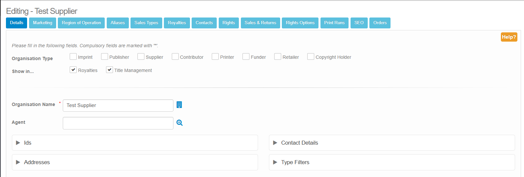This screenshot has width=524, height=177.
Task: Check the Copyright Holder checkbox
Action: [x=311, y=57]
